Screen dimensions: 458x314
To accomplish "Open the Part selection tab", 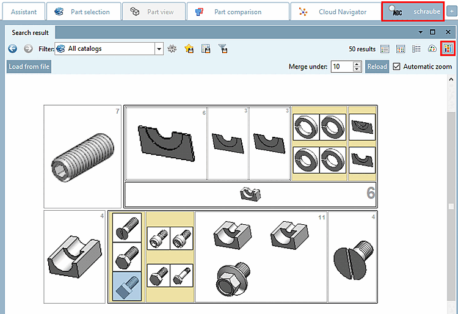I will pos(84,12).
